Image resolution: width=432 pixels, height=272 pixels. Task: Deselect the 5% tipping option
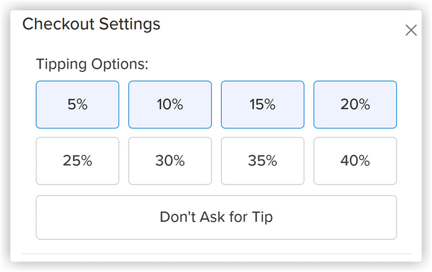pyautogui.click(x=77, y=105)
